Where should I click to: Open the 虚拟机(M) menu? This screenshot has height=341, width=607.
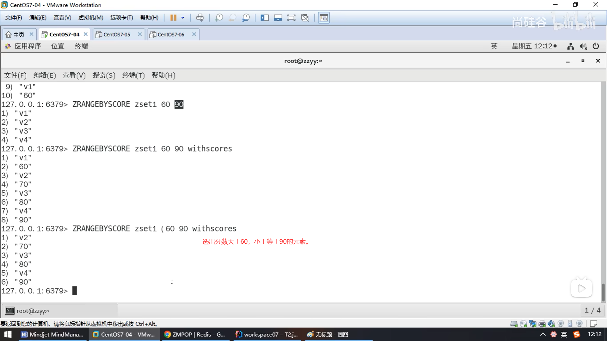click(x=91, y=18)
